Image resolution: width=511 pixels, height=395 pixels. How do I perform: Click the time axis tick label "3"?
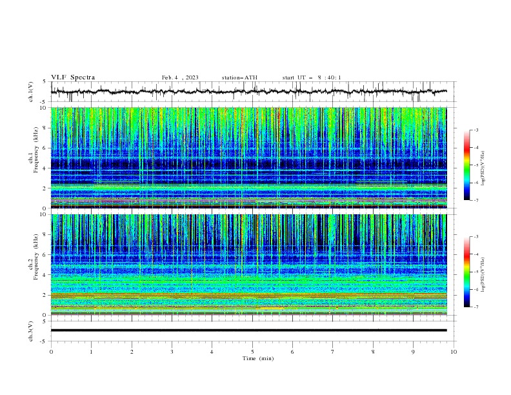coord(172,352)
